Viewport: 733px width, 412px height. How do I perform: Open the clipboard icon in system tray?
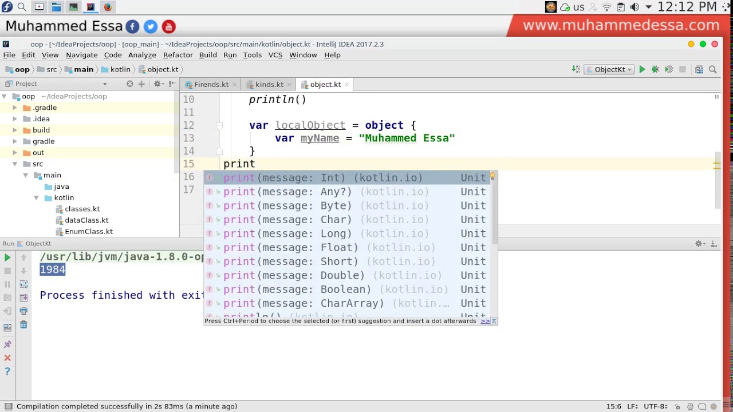(x=621, y=7)
